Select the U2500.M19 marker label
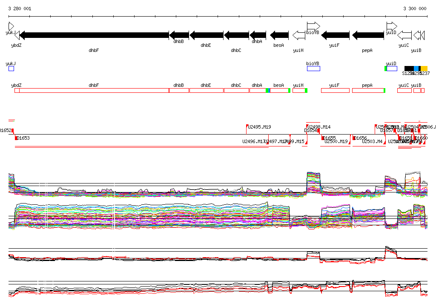The height and width of the screenshot is (304, 436). tap(336, 141)
